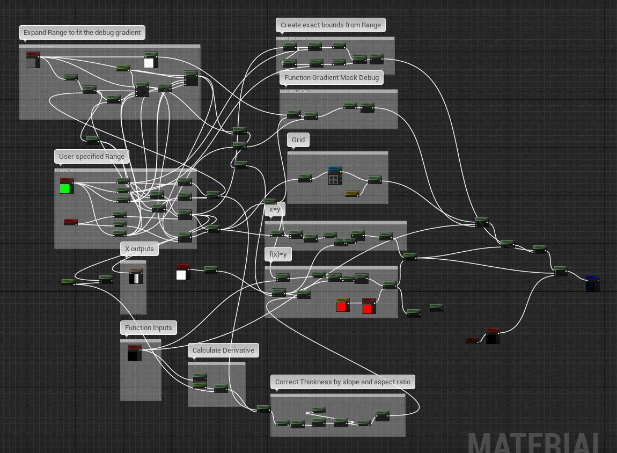Screen dimensions: 617x453
Task: Click the 'Function Inputs' comment bubble
Action: click(148, 328)
